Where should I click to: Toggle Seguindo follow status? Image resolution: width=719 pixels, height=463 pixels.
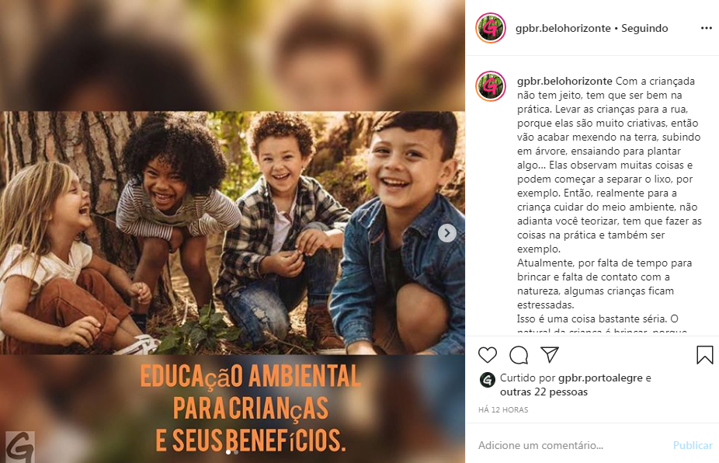click(x=644, y=29)
